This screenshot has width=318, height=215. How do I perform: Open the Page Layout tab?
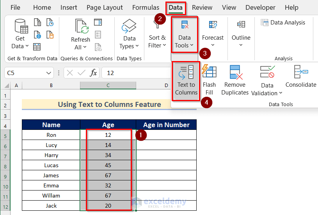pyautogui.click(x=105, y=8)
